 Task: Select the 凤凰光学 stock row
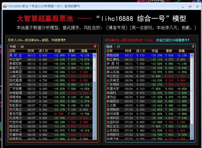[x=148, y=89]
